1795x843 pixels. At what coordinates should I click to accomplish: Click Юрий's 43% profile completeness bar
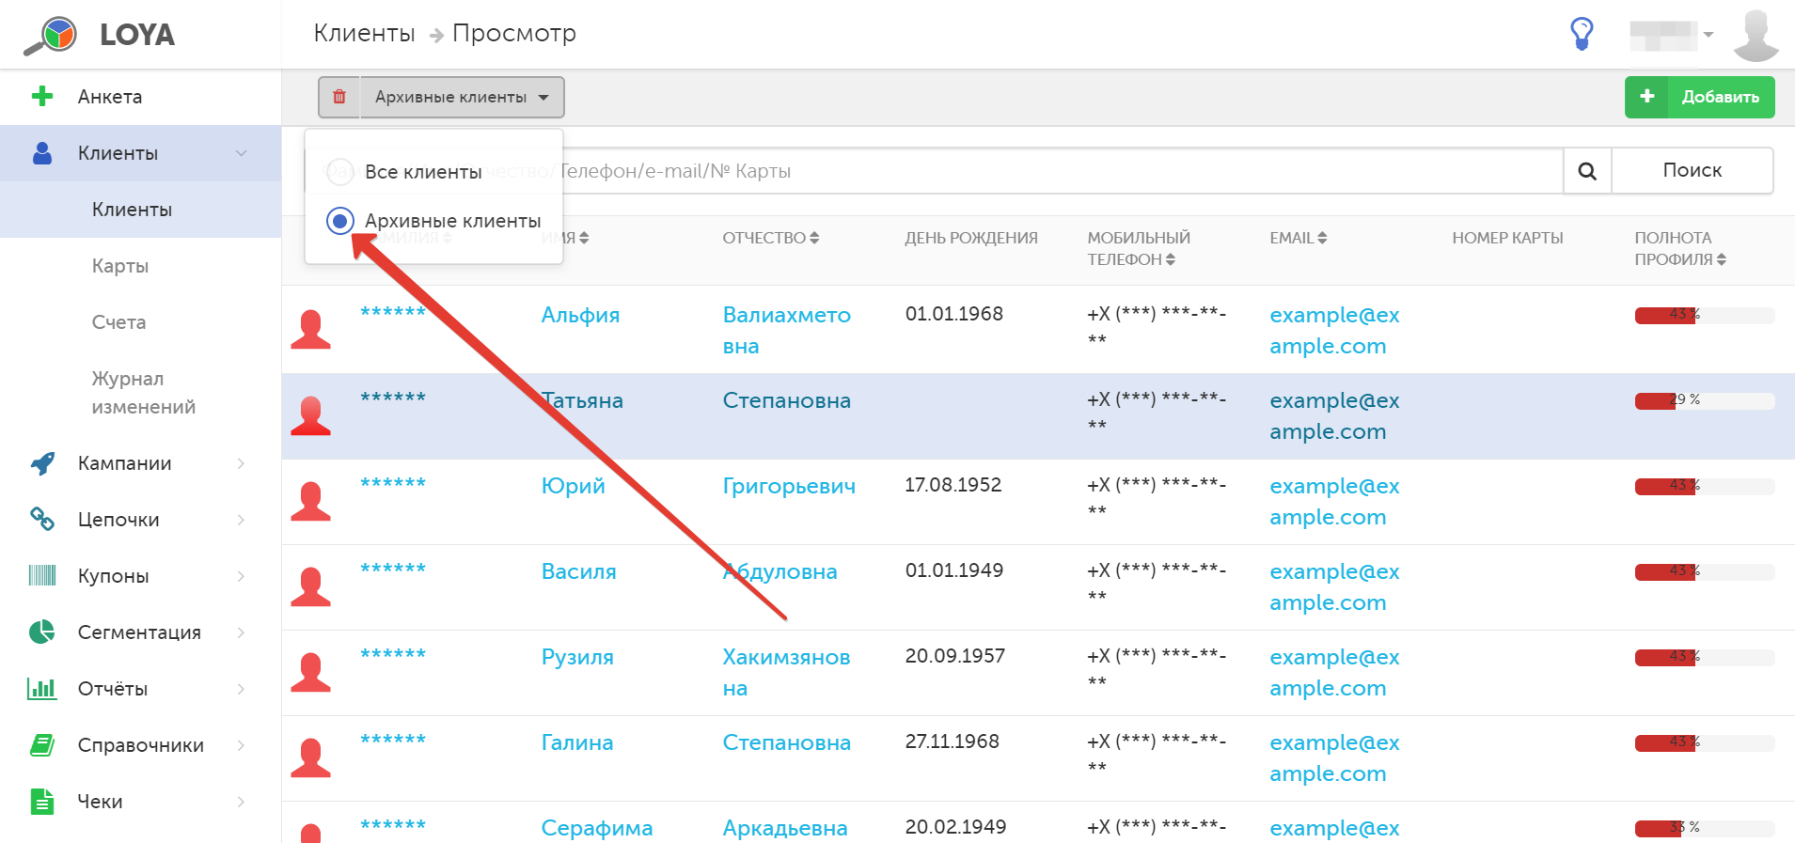point(1704,486)
